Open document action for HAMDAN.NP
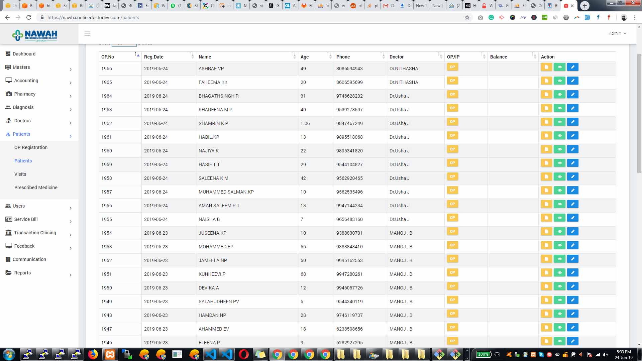This screenshot has height=361, width=642. point(546,314)
